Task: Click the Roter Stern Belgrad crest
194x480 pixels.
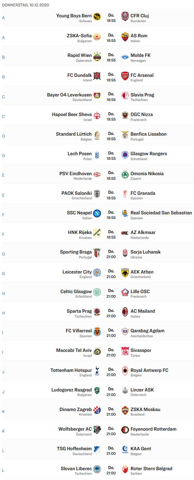Action: (125, 469)
